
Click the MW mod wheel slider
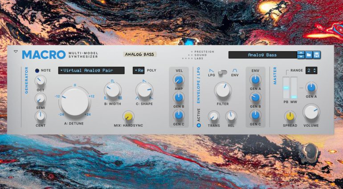point(294,88)
